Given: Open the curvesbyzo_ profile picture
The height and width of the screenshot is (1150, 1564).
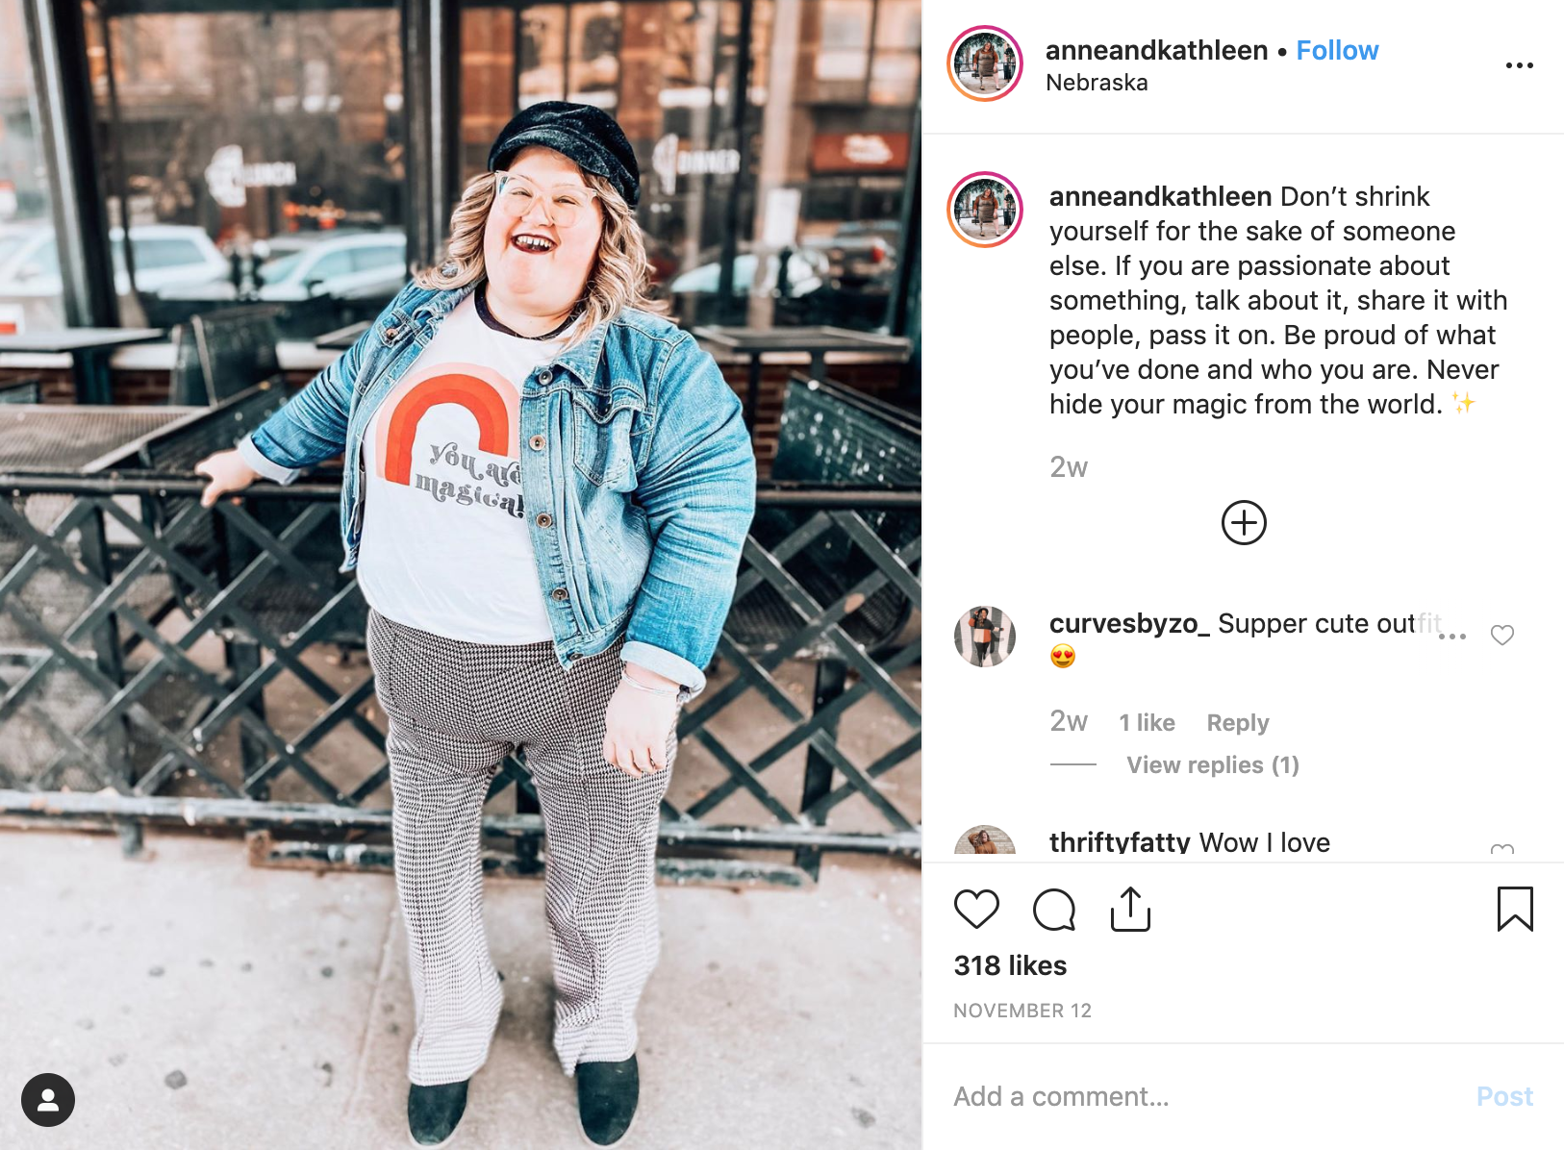Looking at the screenshot, I should tap(985, 637).
